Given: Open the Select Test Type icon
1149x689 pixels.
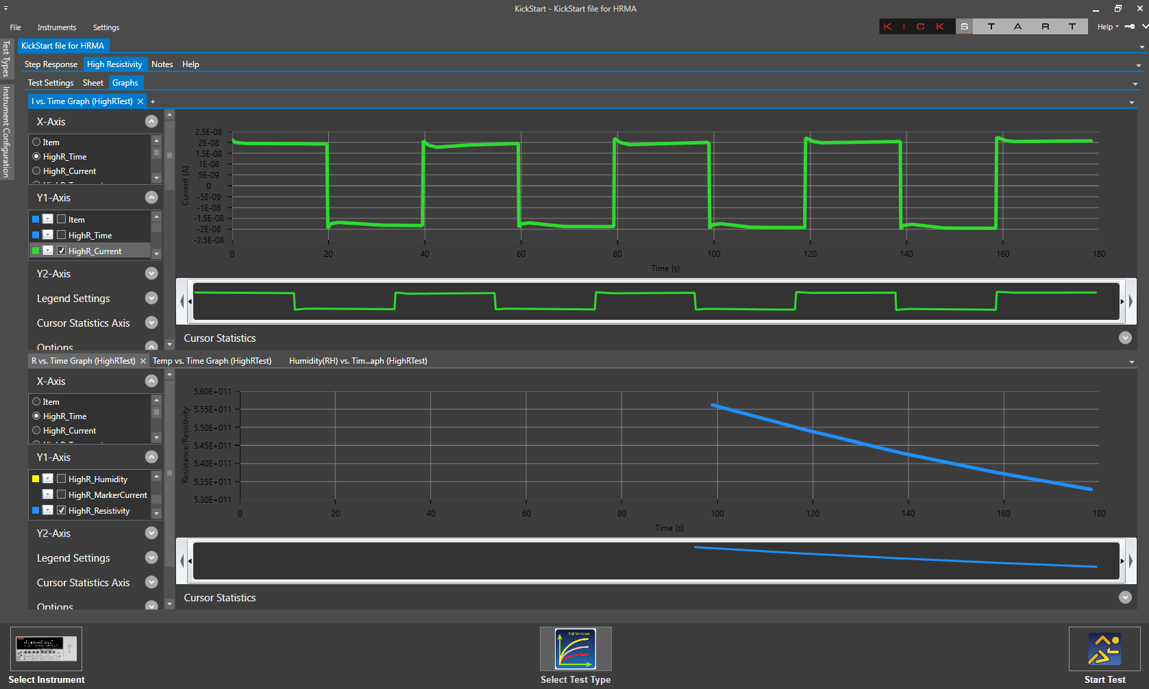Looking at the screenshot, I should tap(575, 649).
